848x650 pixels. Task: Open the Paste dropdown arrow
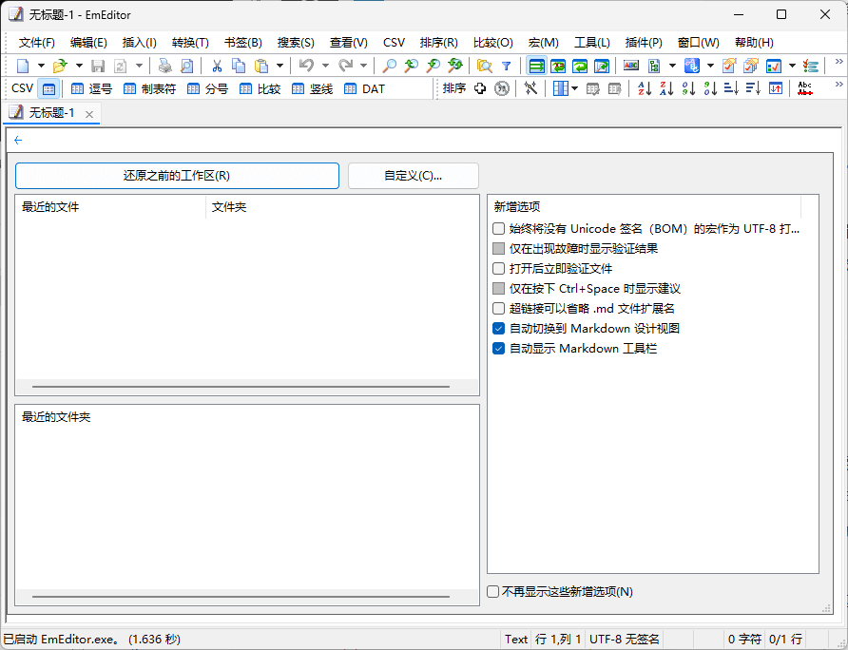[280, 65]
